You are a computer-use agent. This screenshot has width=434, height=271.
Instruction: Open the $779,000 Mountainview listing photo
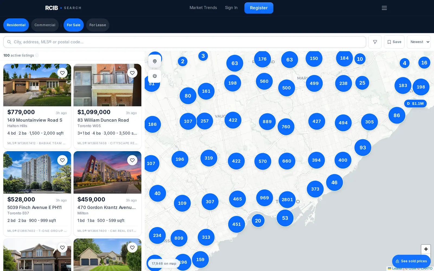click(37, 85)
